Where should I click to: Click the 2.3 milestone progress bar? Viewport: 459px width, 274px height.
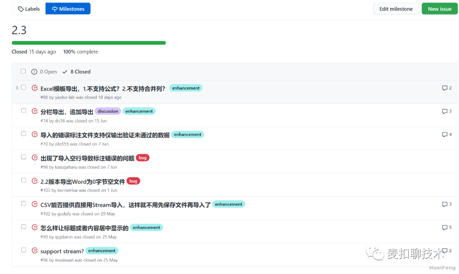pyautogui.click(x=89, y=43)
